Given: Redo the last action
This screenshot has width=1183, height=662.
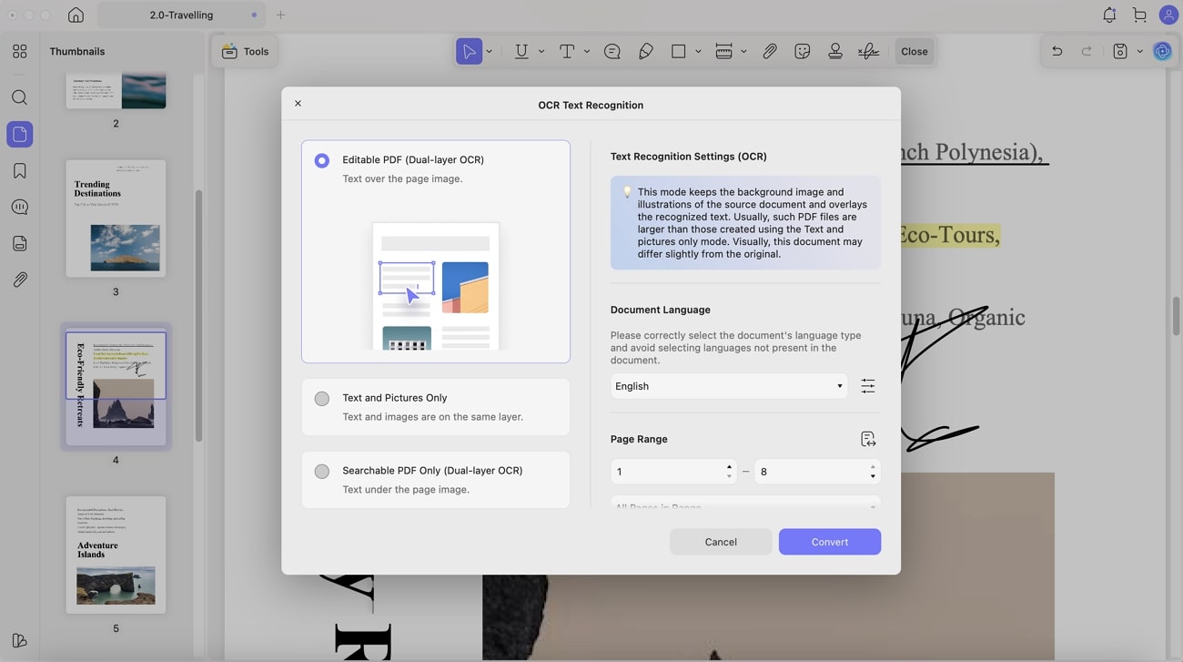Looking at the screenshot, I should [x=1087, y=52].
